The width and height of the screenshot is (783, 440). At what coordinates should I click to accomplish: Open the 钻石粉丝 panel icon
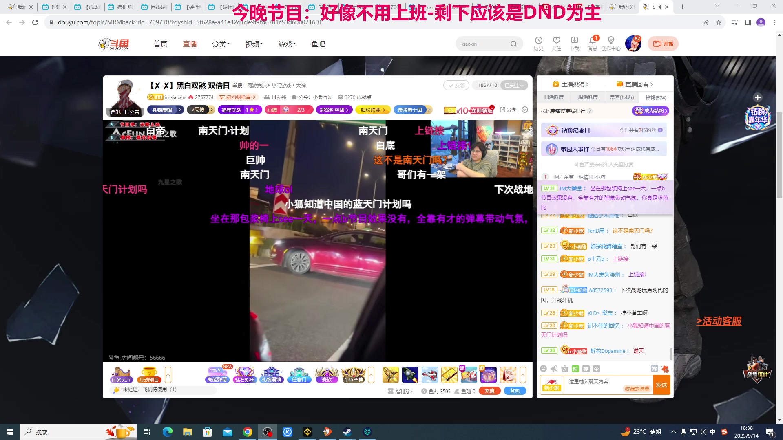coord(244,373)
